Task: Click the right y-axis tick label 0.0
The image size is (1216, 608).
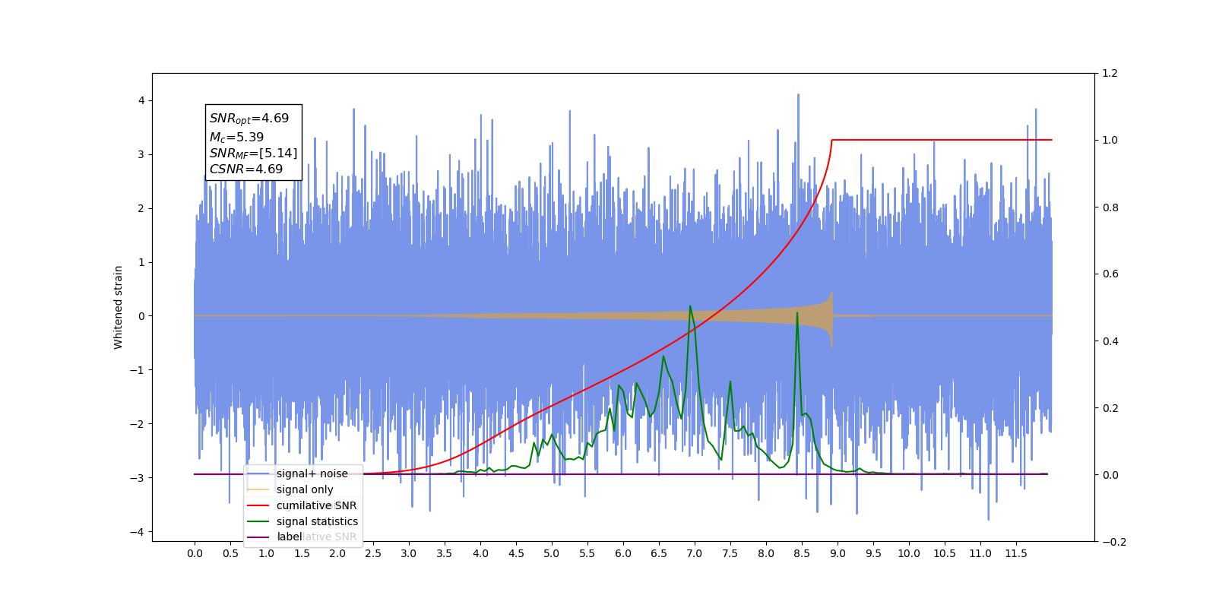Action: click(1110, 475)
